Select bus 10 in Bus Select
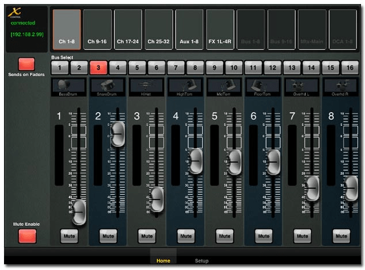 234,68
